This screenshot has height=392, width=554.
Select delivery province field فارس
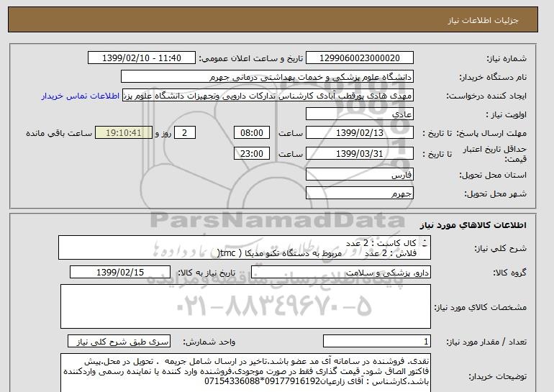point(359,175)
